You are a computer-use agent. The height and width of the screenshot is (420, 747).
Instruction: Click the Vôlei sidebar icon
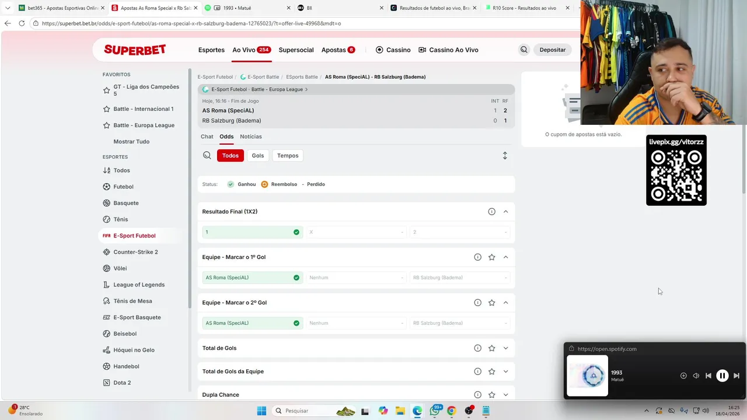click(x=106, y=268)
